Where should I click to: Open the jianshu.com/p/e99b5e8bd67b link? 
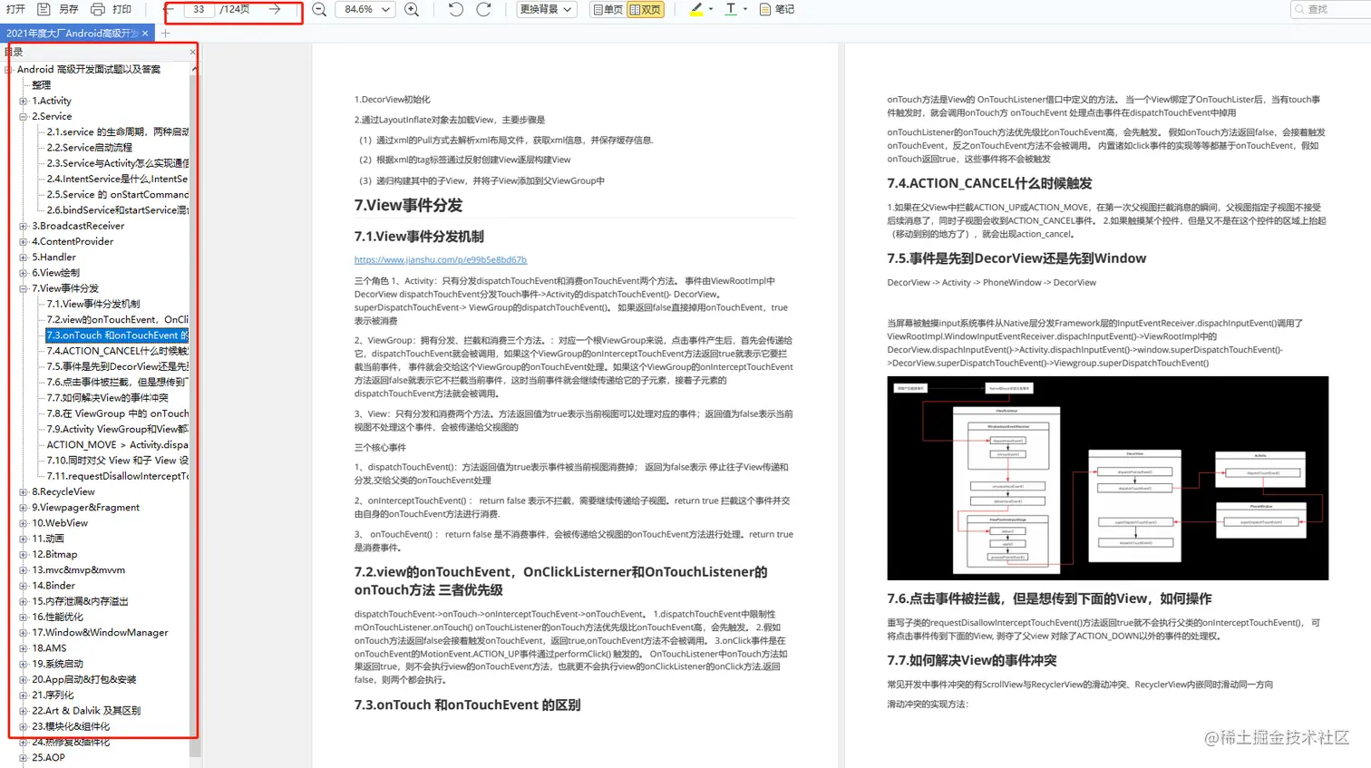(x=441, y=259)
